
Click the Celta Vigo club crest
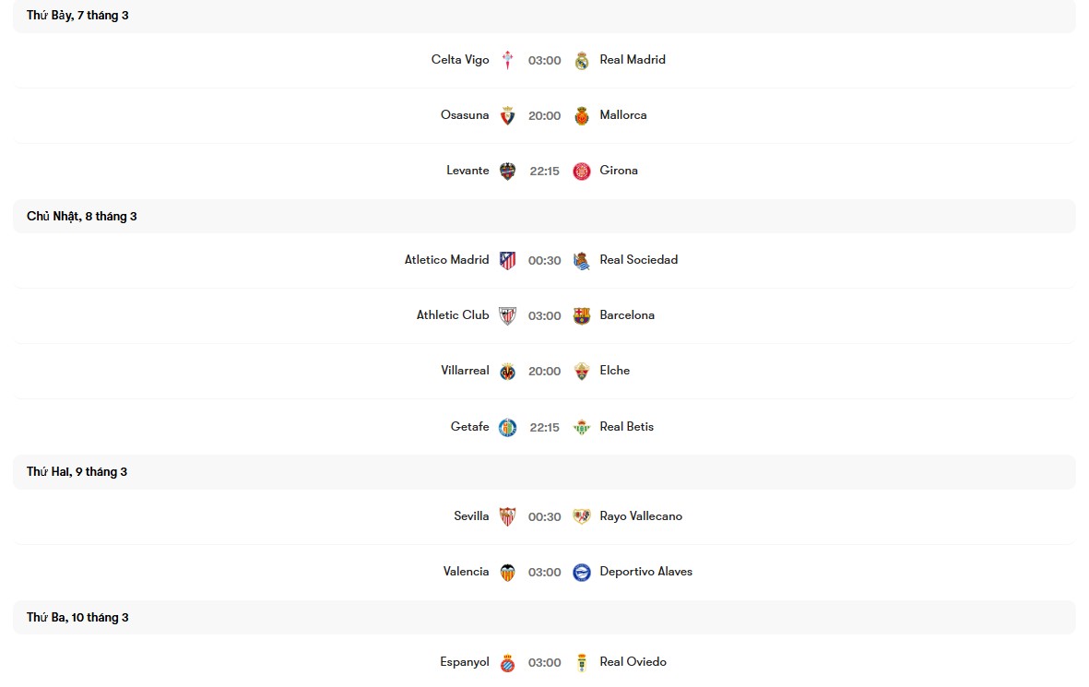tap(507, 61)
